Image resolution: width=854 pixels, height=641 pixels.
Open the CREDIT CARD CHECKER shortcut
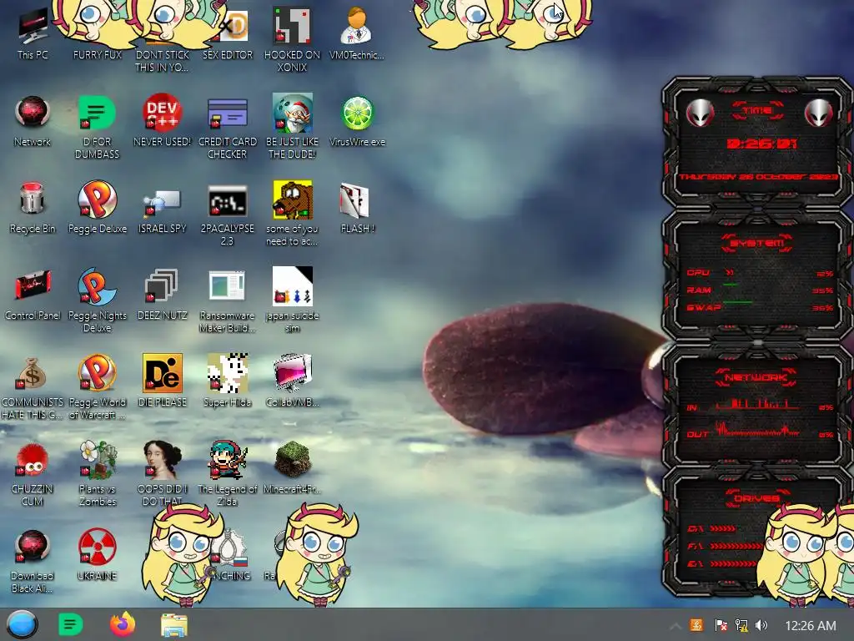[x=228, y=127]
